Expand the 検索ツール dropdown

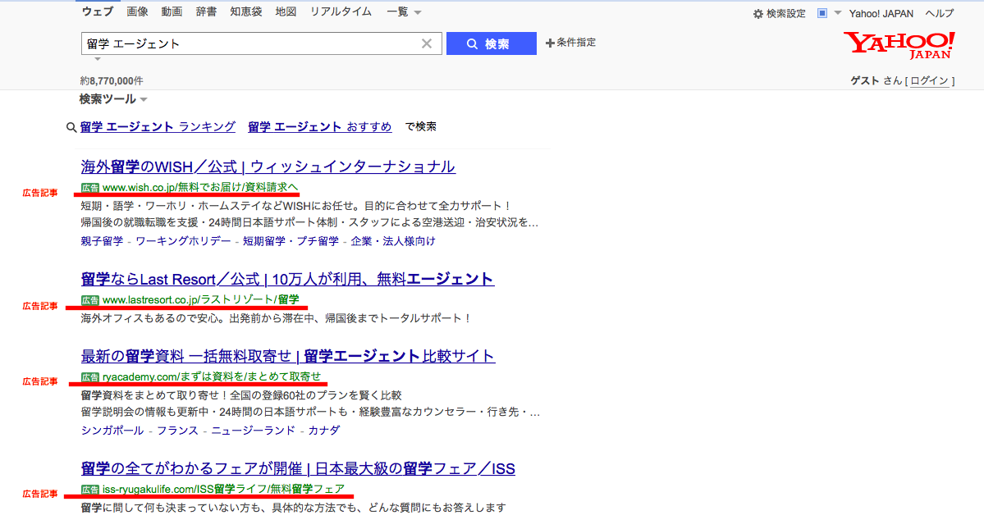point(113,99)
